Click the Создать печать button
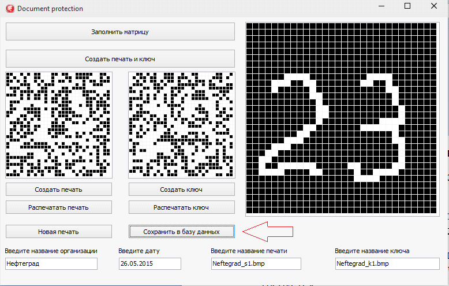Screen dimensions: 449x286 click(59, 190)
